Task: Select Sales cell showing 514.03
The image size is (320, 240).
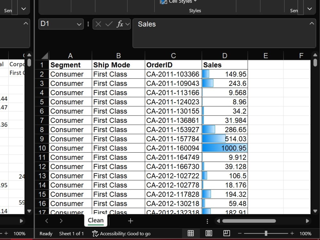Action: pyautogui.click(x=225, y=139)
